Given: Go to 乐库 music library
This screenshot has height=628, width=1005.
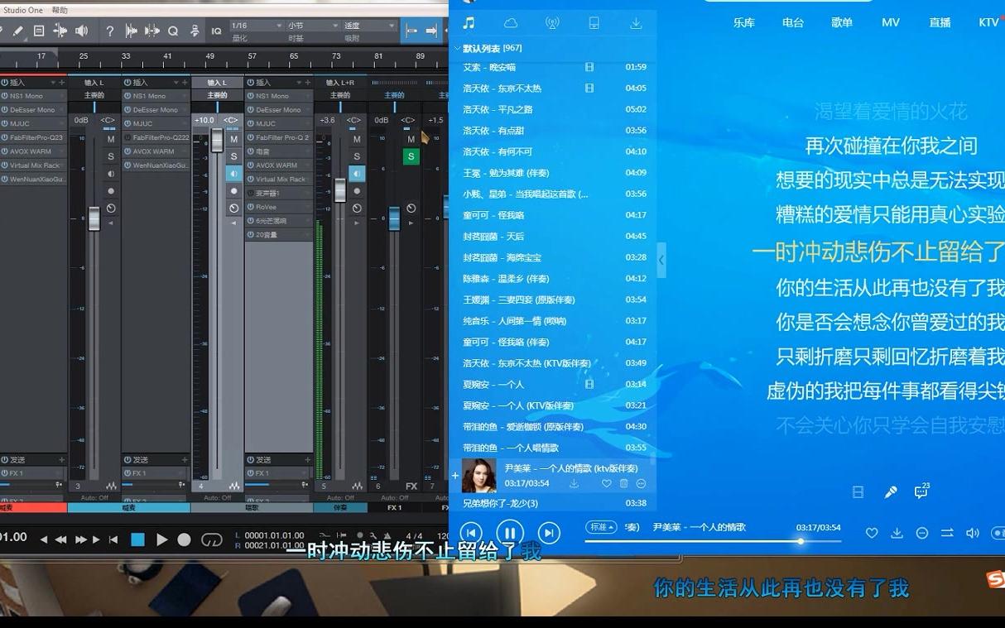Looking at the screenshot, I should [743, 23].
